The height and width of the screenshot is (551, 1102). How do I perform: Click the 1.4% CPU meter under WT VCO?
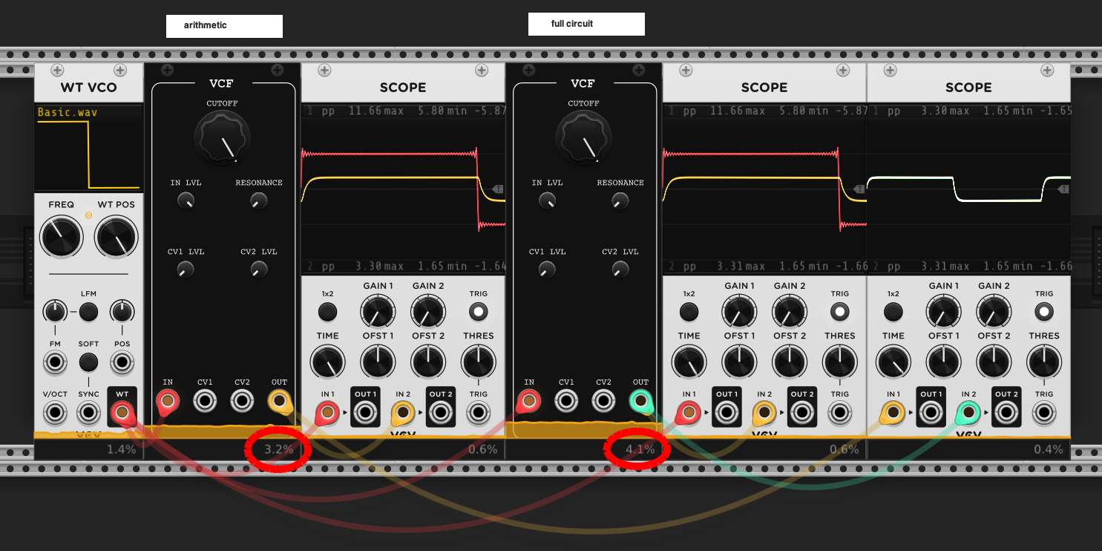click(122, 449)
